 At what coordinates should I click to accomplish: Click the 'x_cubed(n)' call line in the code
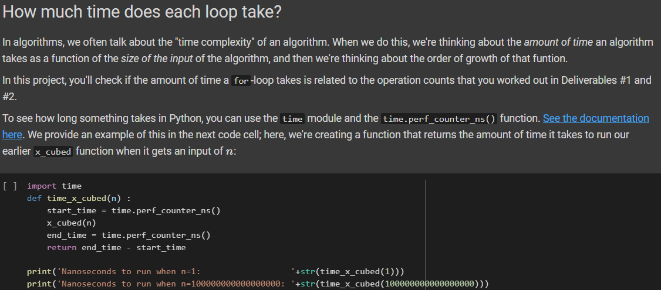click(x=71, y=223)
